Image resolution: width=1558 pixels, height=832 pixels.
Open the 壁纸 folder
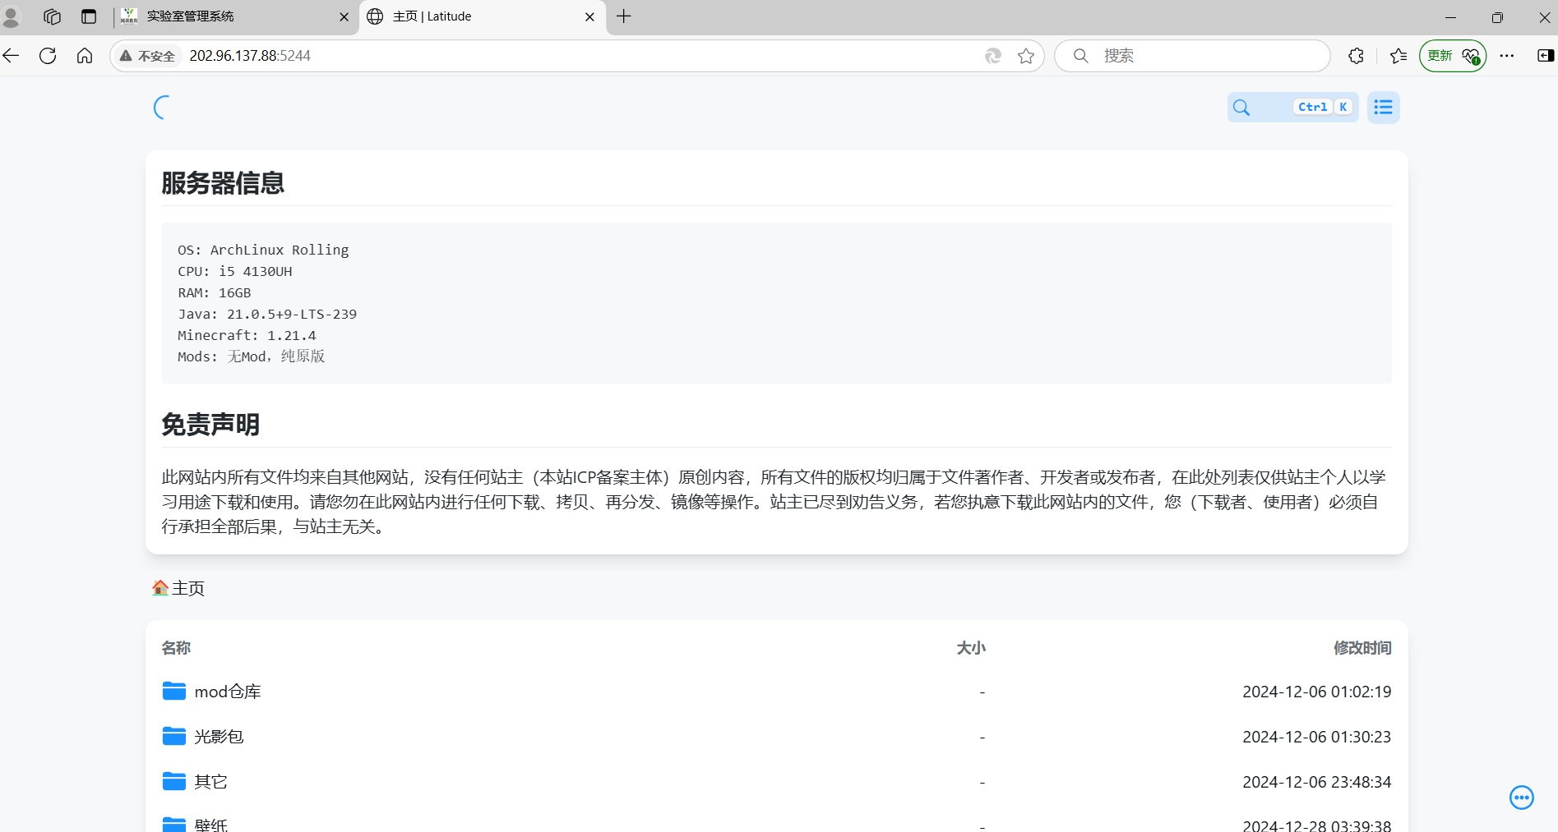pos(210,824)
